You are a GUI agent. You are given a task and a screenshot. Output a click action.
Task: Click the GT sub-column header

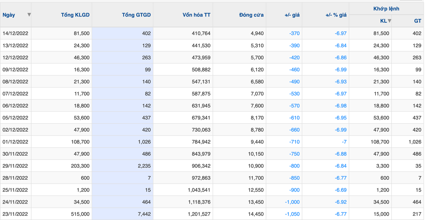[x=417, y=21]
